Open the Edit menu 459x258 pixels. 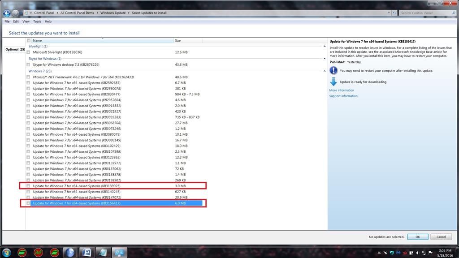click(x=16, y=21)
